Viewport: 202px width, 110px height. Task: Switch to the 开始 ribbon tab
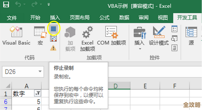35,17
